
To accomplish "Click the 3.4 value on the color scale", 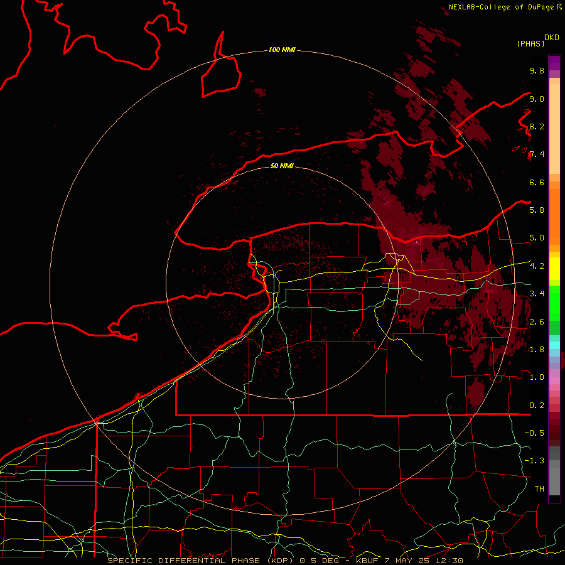I will pos(537,293).
